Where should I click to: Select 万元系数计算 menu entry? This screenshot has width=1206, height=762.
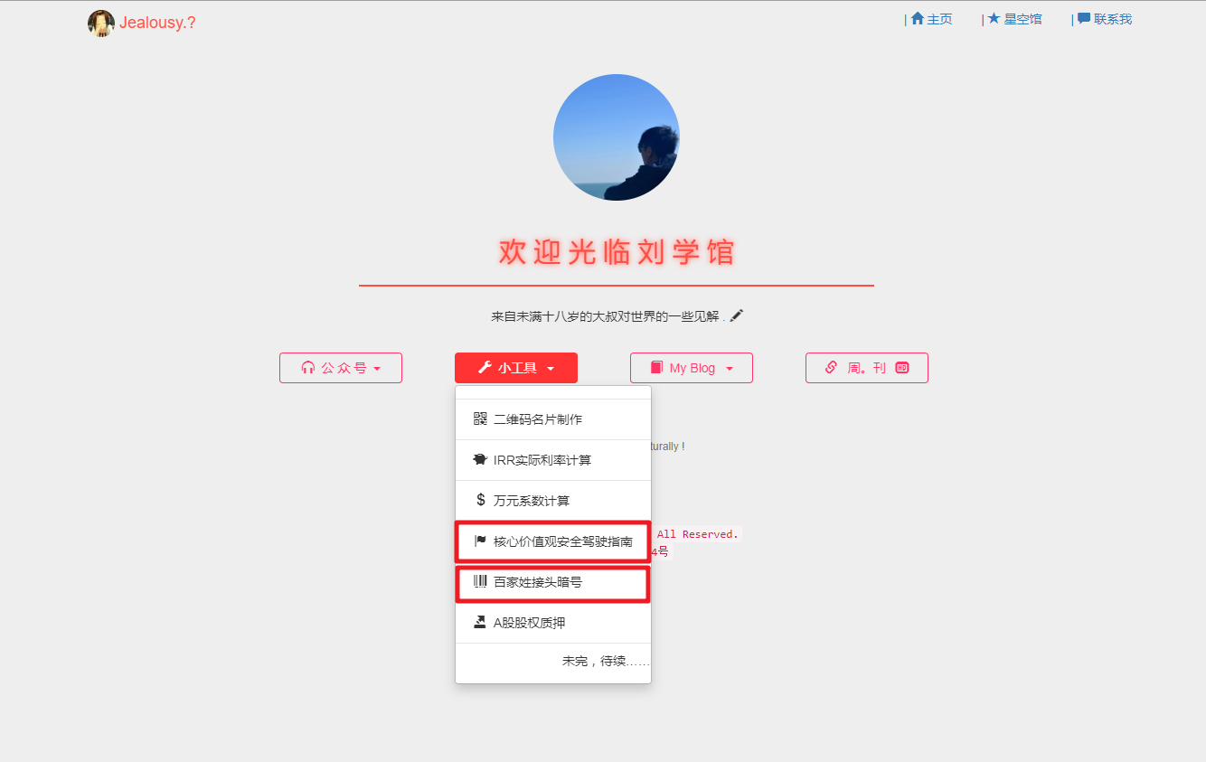click(553, 501)
